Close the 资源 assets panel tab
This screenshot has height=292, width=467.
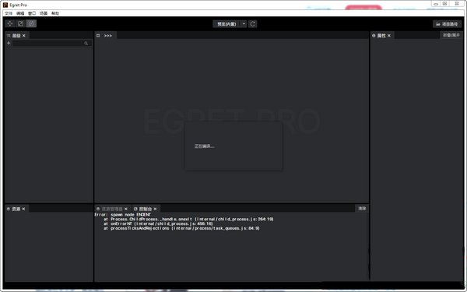pyautogui.click(x=23, y=209)
